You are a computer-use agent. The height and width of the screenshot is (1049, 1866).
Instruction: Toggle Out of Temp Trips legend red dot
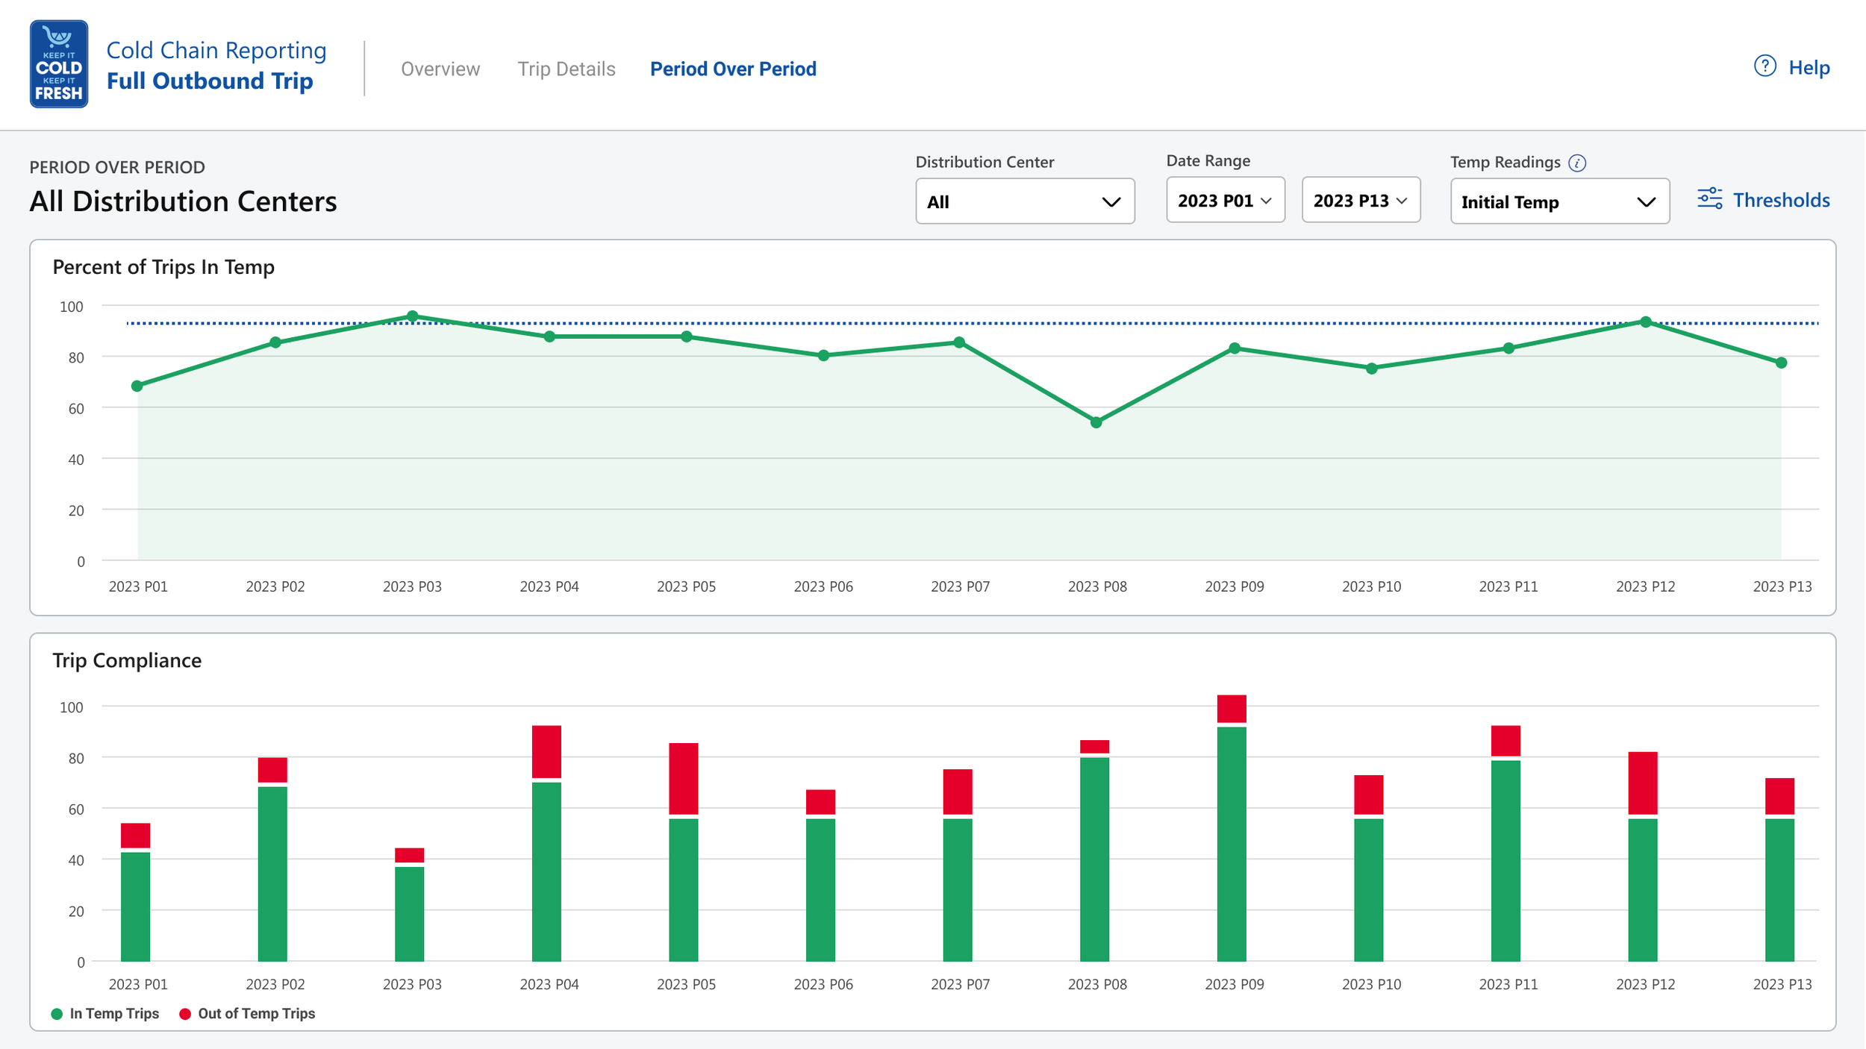[185, 1014]
